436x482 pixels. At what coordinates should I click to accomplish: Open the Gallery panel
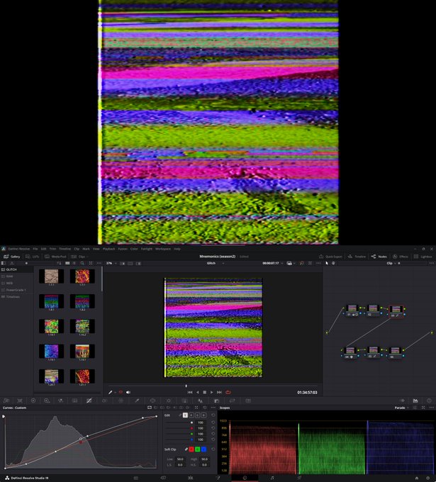pos(11,257)
